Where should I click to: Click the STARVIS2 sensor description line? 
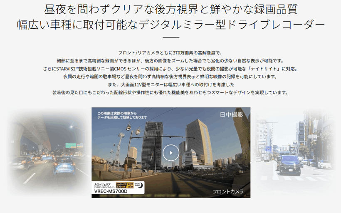click(x=170, y=69)
